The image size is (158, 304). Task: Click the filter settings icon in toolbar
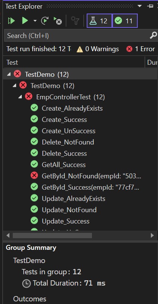click(75, 21)
